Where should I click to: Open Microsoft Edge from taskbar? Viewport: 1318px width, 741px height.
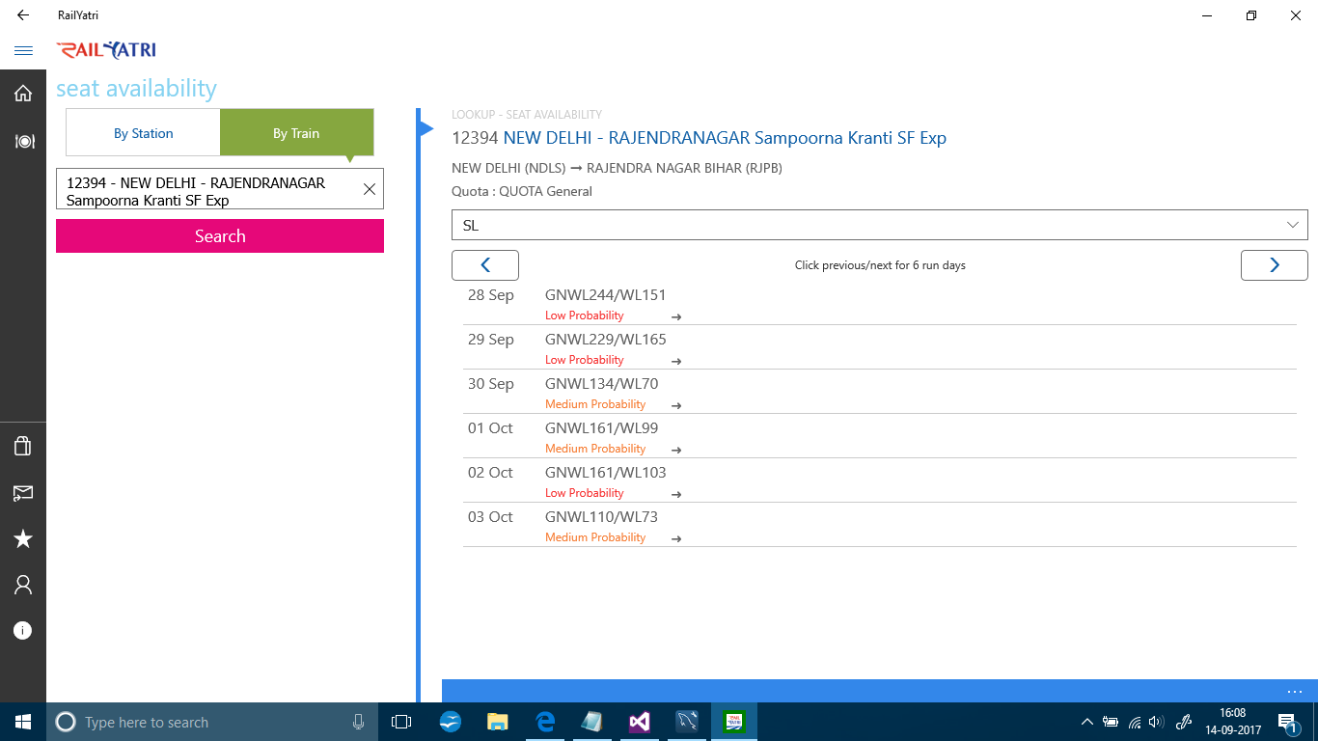(x=545, y=722)
